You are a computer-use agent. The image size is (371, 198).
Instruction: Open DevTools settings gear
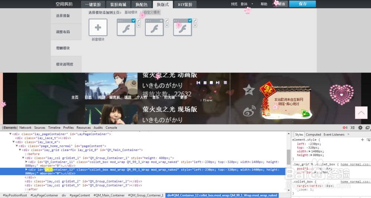click(360, 127)
